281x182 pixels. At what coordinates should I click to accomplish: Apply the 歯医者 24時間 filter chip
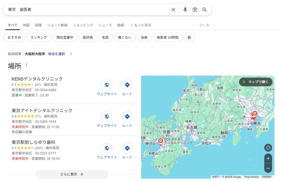point(168,37)
